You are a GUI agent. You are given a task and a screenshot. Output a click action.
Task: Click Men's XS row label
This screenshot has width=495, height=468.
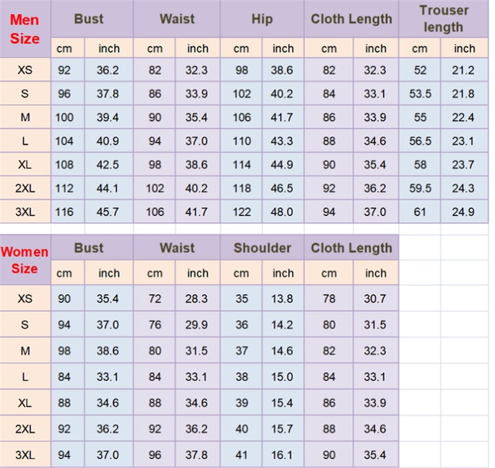point(25,71)
